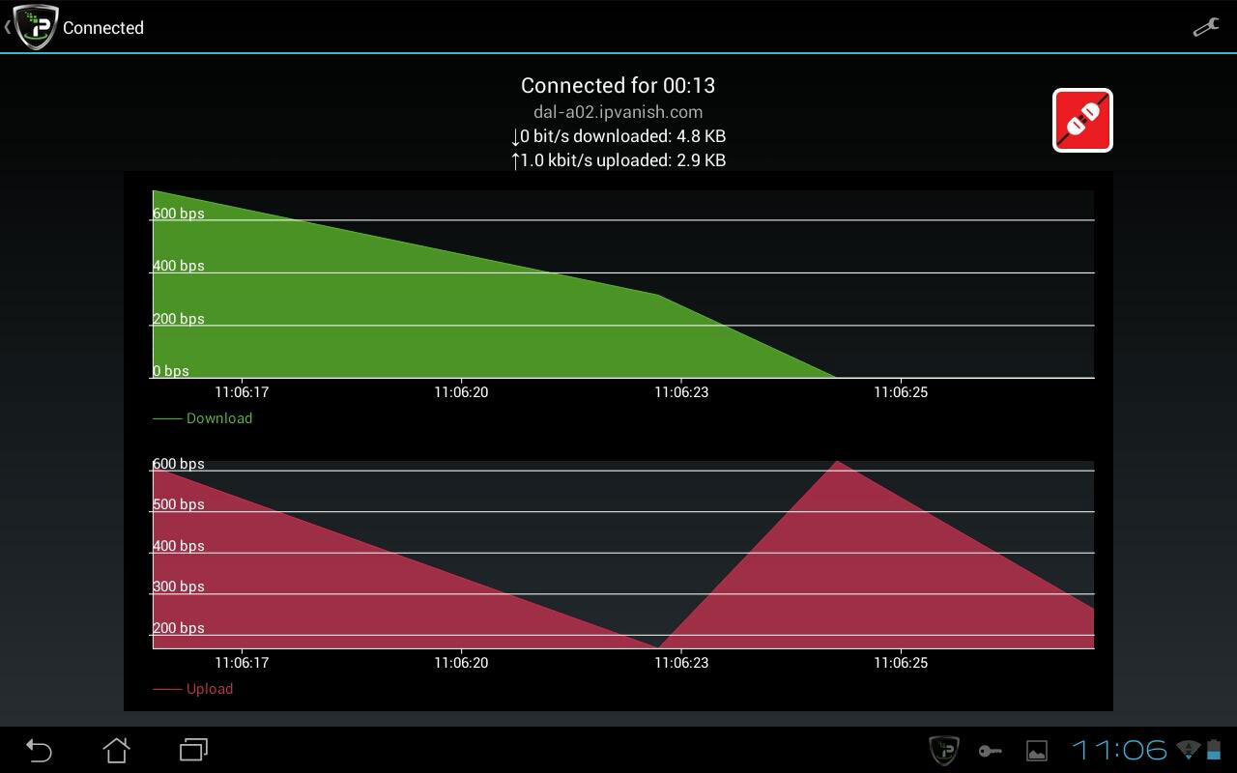Tap the Wi-Fi signal indicator

click(1188, 750)
